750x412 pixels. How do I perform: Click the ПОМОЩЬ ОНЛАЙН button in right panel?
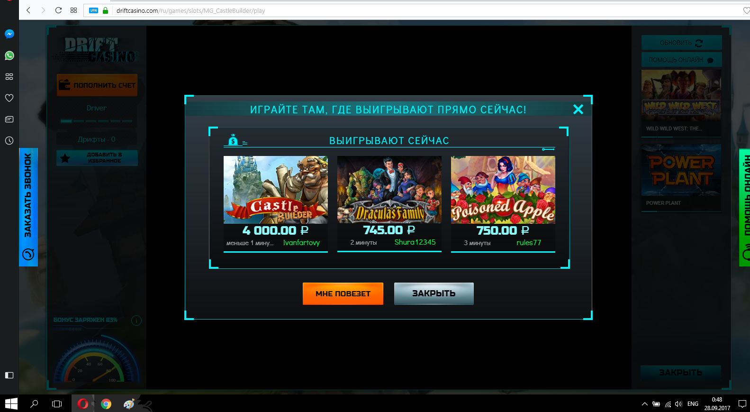click(x=681, y=60)
